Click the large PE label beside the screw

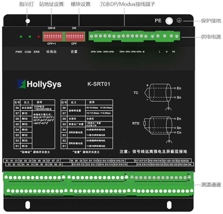click(158, 20)
